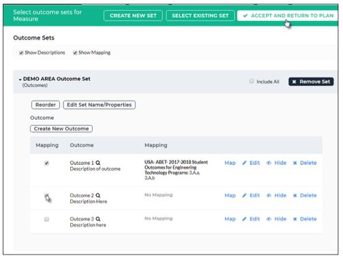Click Accept and Return to Plan

click(x=288, y=16)
